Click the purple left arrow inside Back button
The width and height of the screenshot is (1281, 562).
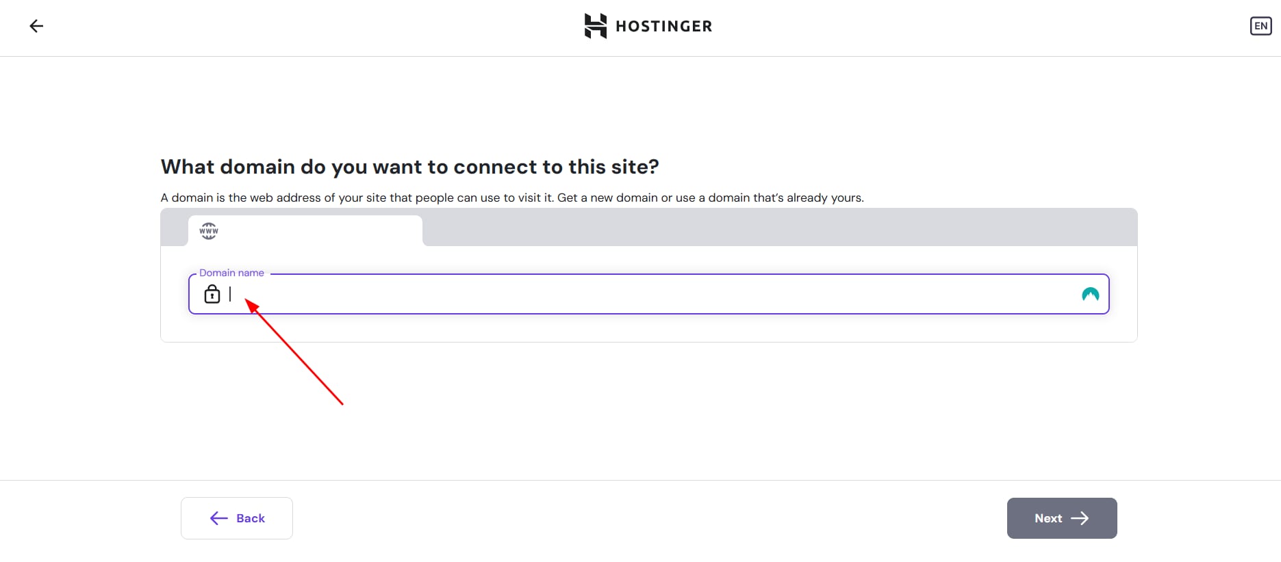coord(218,518)
